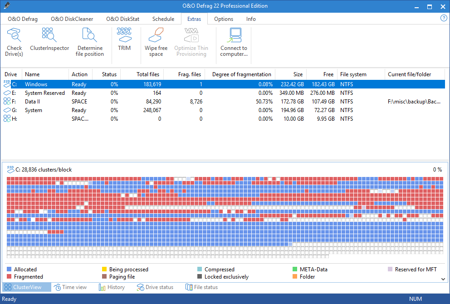Click the drive icon for H:
Viewport: 450px width, 304px height.
tap(7, 118)
